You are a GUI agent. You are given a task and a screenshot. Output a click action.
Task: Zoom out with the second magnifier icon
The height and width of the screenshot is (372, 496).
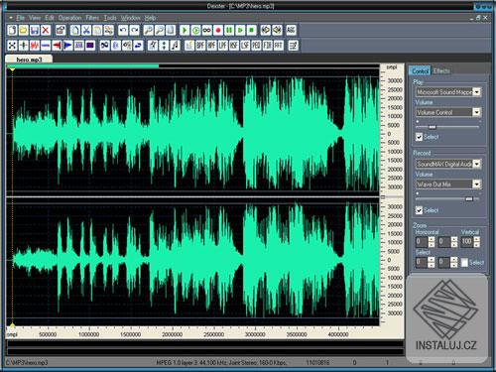coord(160,30)
